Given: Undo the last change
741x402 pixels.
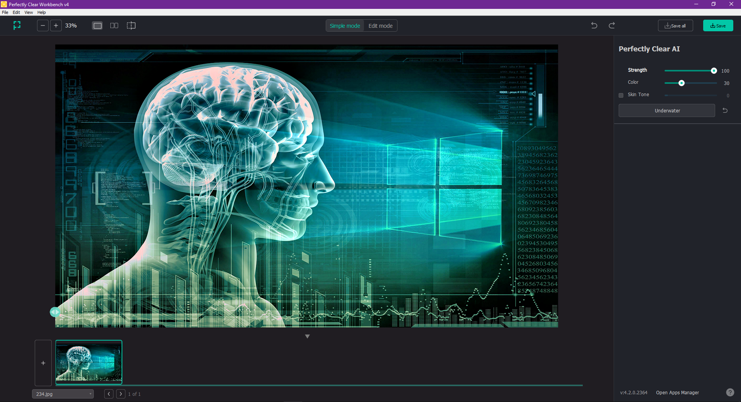Looking at the screenshot, I should pos(594,25).
